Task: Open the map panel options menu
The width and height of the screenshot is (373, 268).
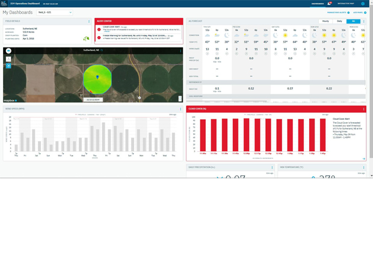Action: click(x=180, y=51)
